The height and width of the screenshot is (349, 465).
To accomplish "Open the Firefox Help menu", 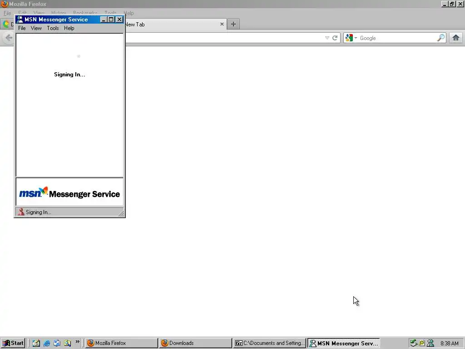I will pyautogui.click(x=129, y=13).
